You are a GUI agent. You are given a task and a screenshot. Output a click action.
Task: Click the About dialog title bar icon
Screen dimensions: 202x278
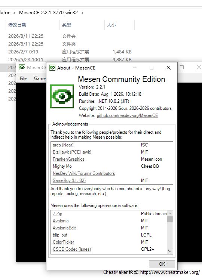coord(52,68)
